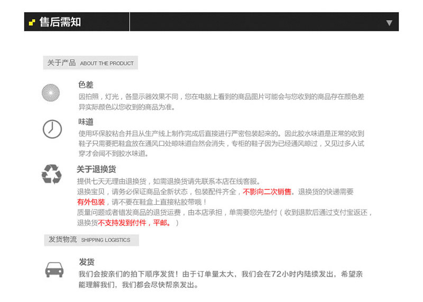The width and height of the screenshot is (423, 302).
Task: Click the color difference description paragraph
Action: (x=221, y=102)
